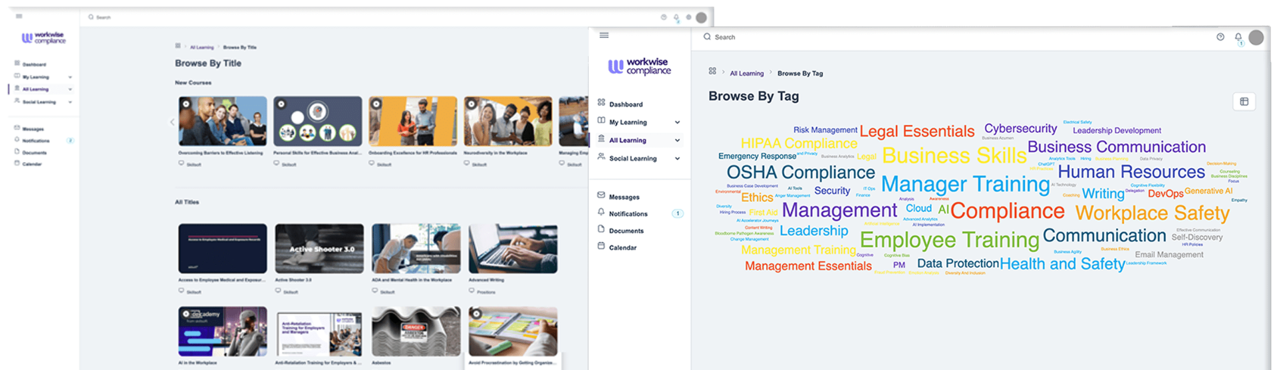Click Messages envelope icon in Browse By Tag sidebar

point(601,195)
